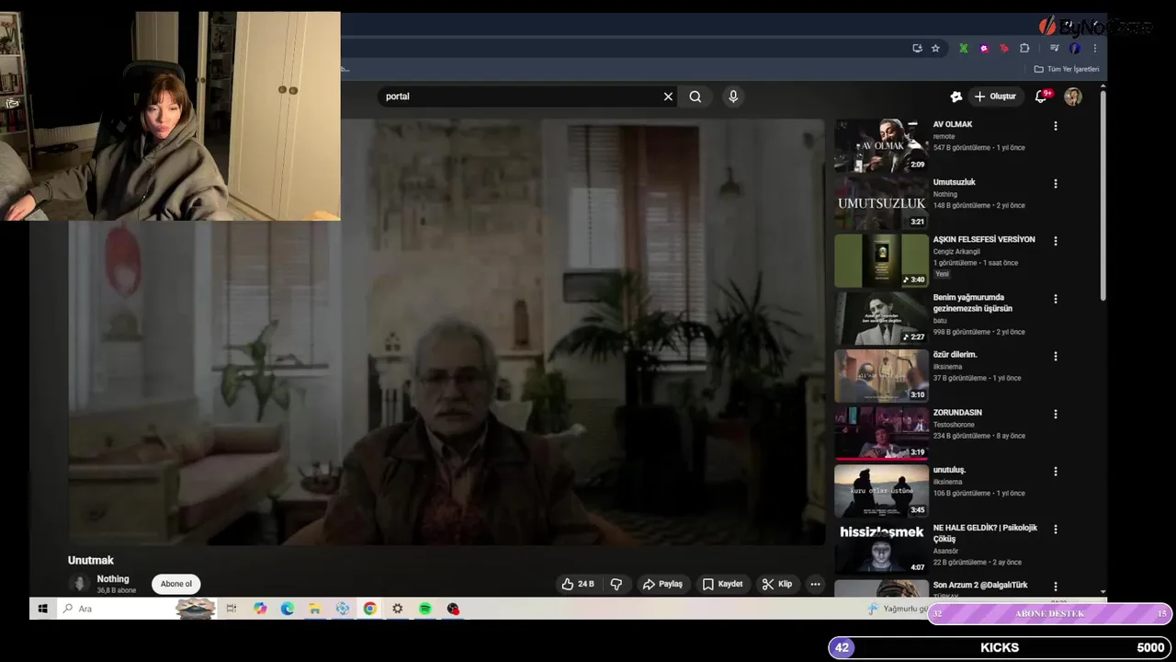The width and height of the screenshot is (1176, 662).
Task: Like the Unutmak video
Action: pos(578,584)
